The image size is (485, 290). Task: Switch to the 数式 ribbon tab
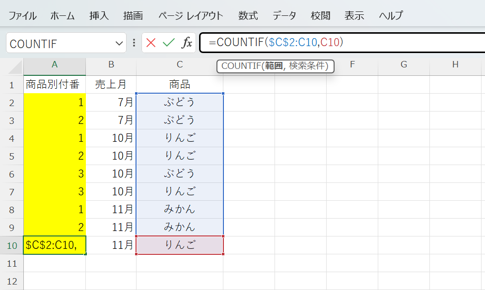coord(248,15)
